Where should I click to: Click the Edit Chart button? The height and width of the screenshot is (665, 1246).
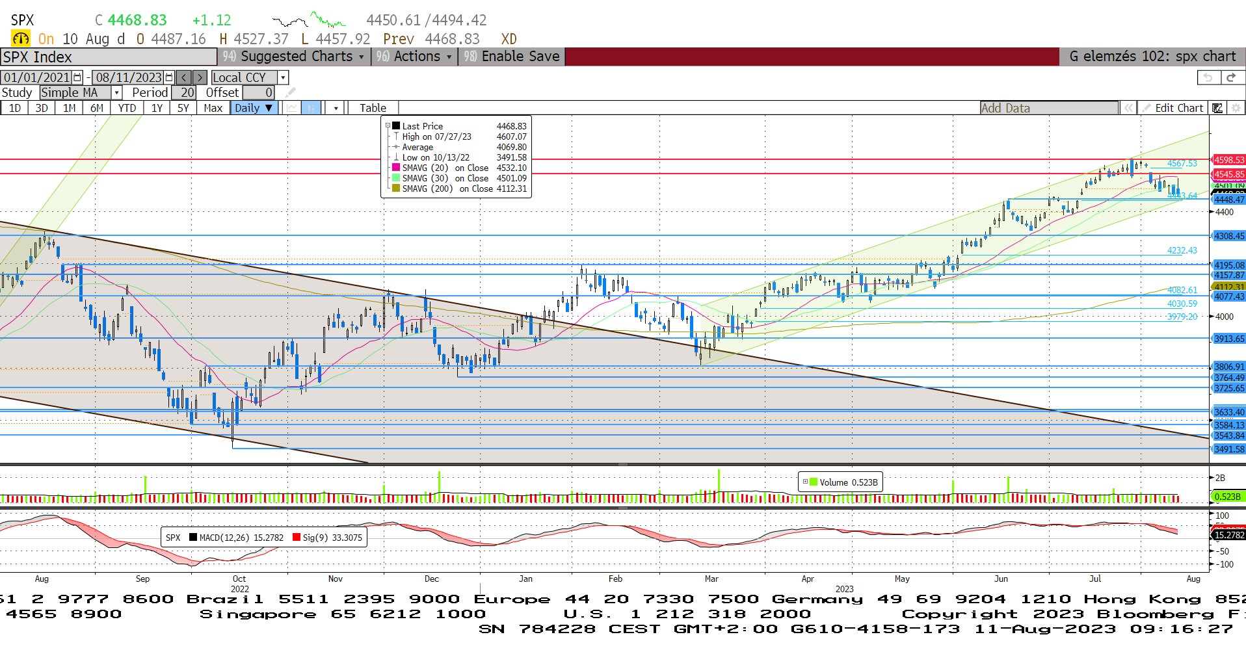(x=1173, y=108)
